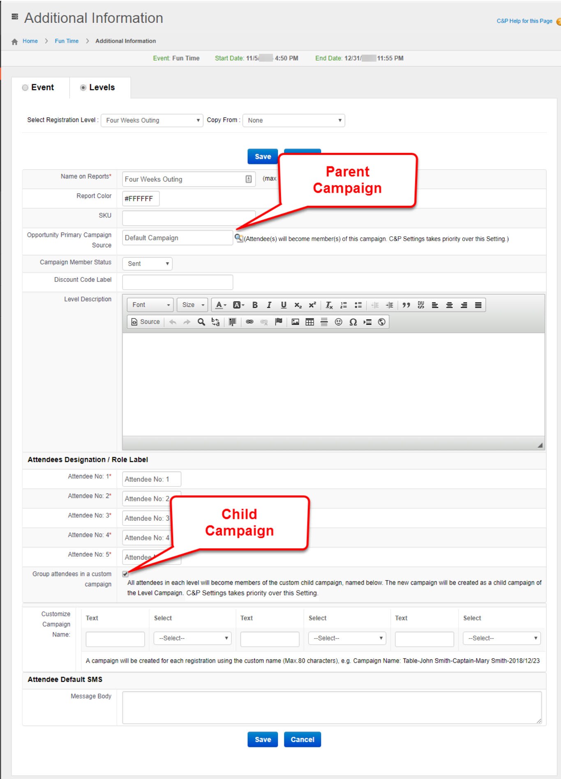Remove text formatting in the editor
Screen dimensions: 561x779
(329, 305)
